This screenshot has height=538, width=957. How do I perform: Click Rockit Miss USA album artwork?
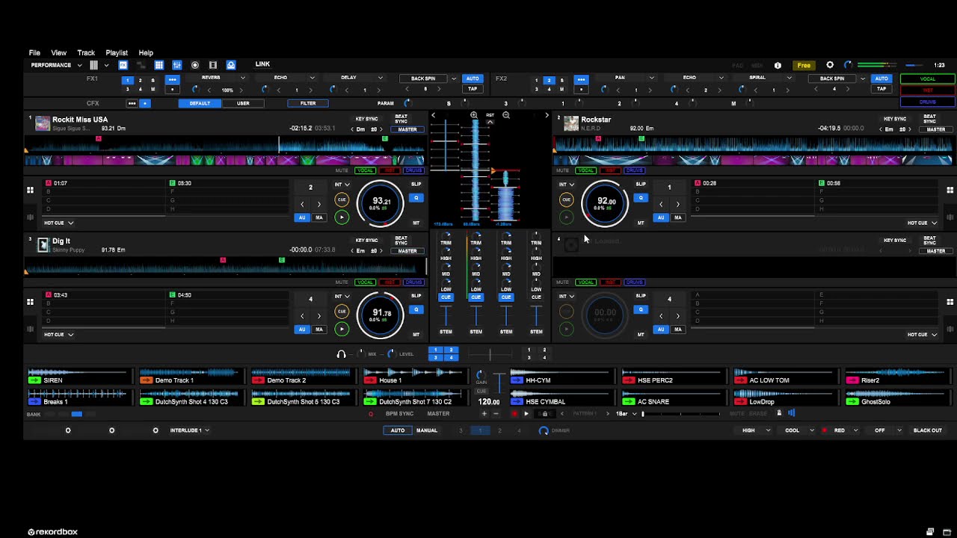click(43, 123)
